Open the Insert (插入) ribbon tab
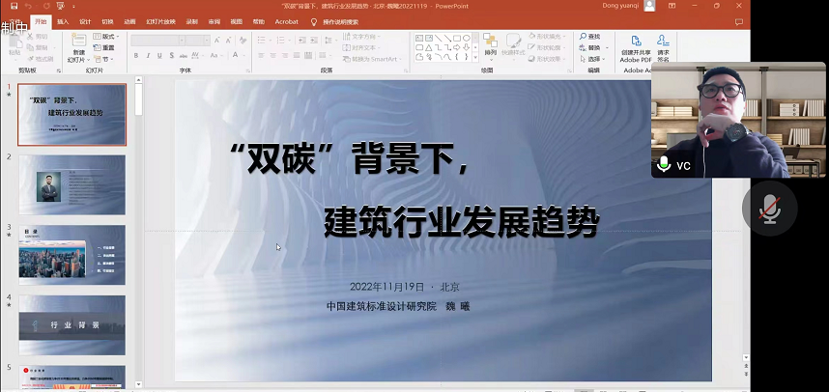829x392 pixels. (63, 21)
